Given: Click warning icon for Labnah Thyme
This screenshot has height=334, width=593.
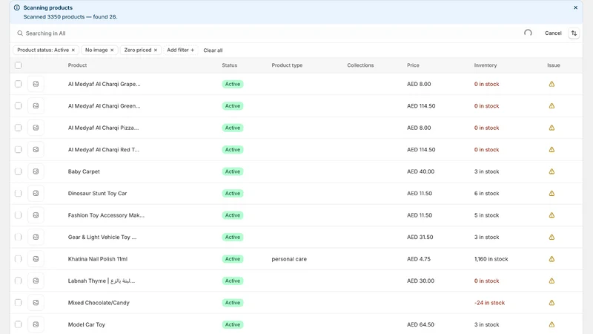Looking at the screenshot, I should 551,281.
